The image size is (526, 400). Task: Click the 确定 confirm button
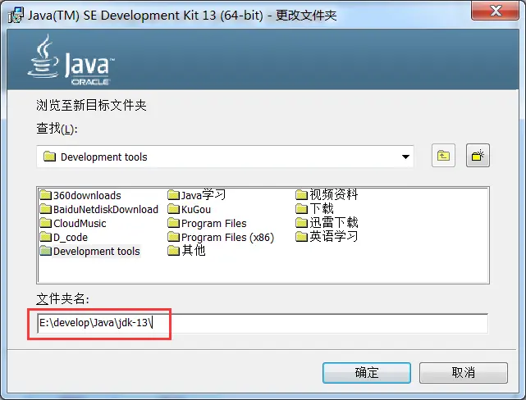(x=367, y=372)
